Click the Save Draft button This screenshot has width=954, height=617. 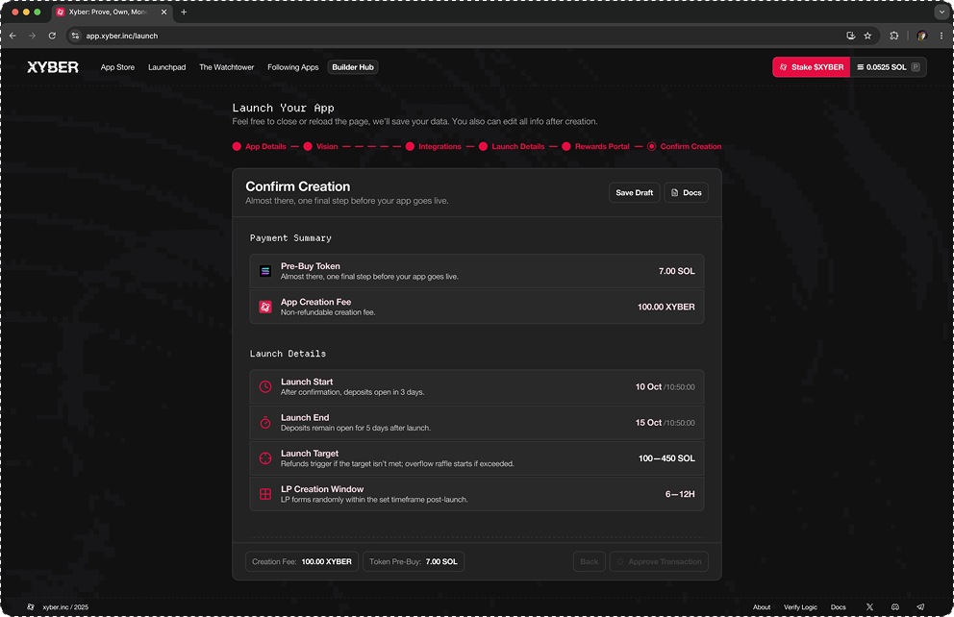[x=634, y=192]
